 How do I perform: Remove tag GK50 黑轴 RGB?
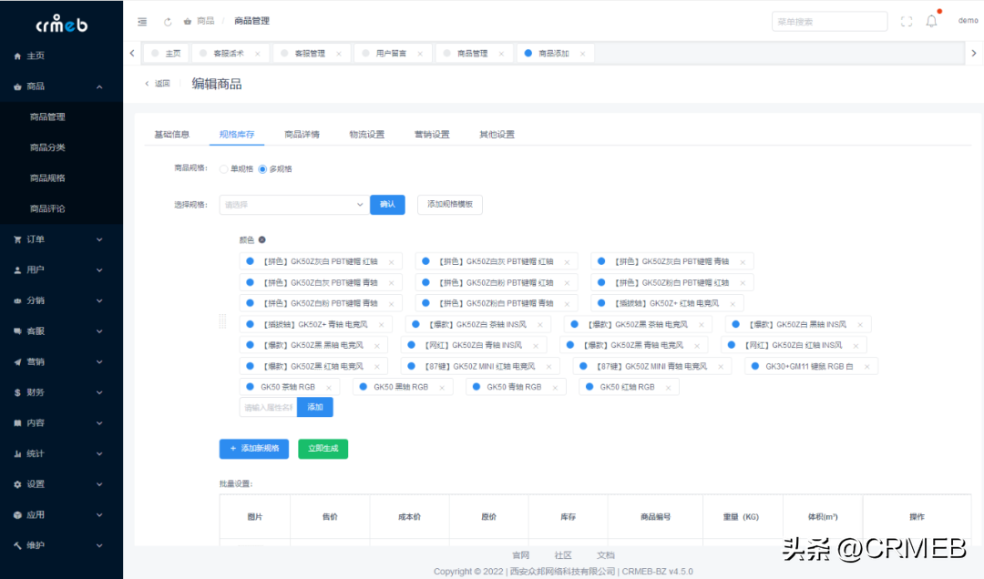click(x=442, y=388)
